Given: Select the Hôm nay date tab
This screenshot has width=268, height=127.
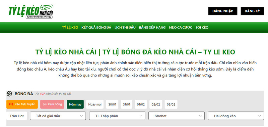Looking at the screenshot, I should [x=75, y=104].
